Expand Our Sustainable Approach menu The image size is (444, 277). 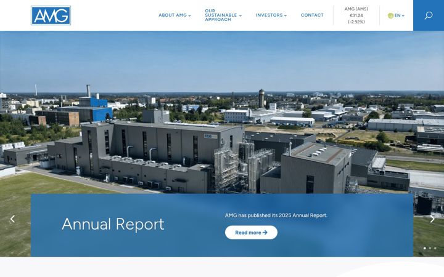pos(223,15)
